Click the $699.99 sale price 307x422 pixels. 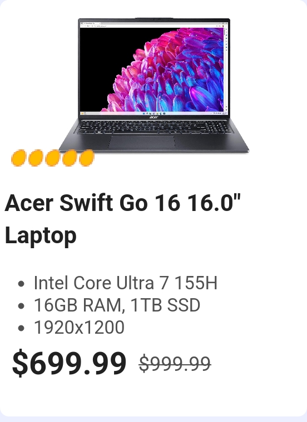point(70,363)
